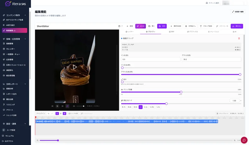Switch to AI tab in editor panel
This screenshot has height=145, width=249.
point(234,32)
